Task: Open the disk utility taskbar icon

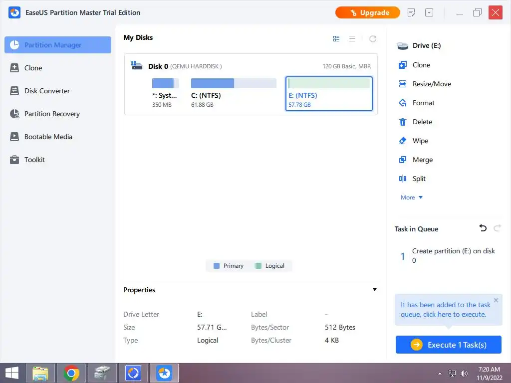Action: 102,373
